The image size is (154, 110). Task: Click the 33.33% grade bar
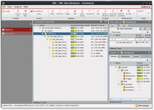(x=74, y=51)
